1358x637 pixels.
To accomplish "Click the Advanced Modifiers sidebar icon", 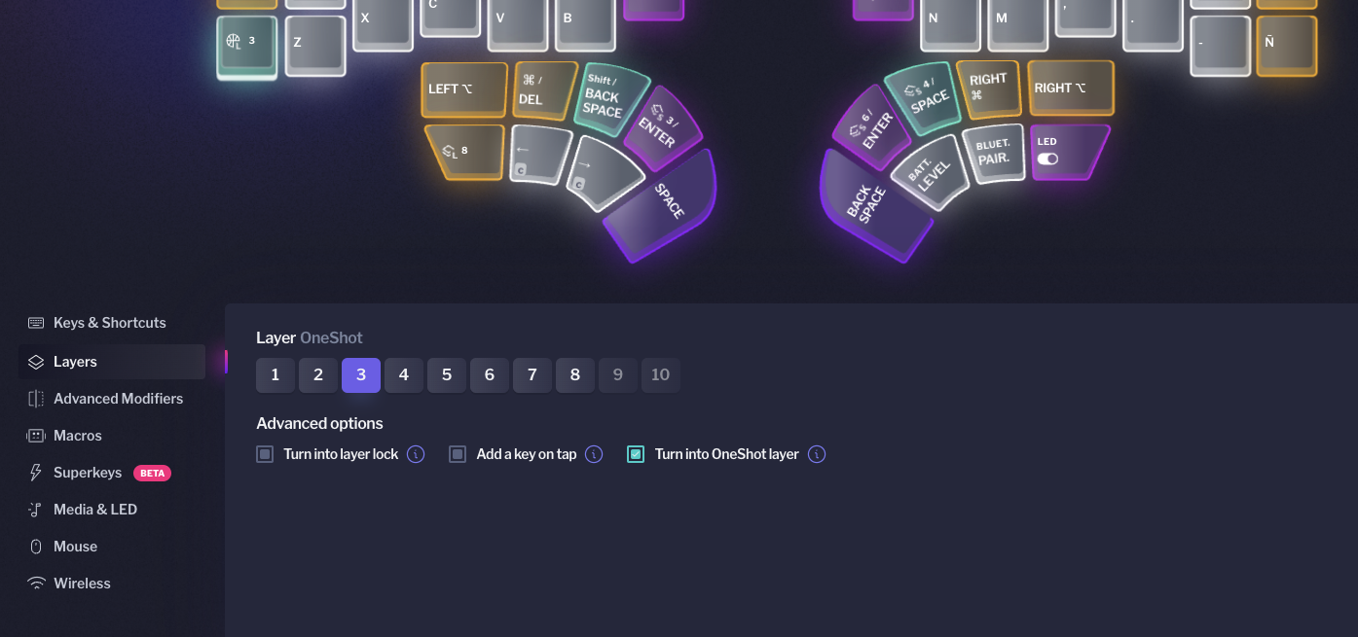I will (36, 399).
